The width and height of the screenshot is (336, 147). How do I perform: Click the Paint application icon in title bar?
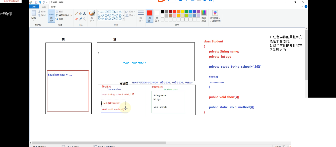pos(31,2)
